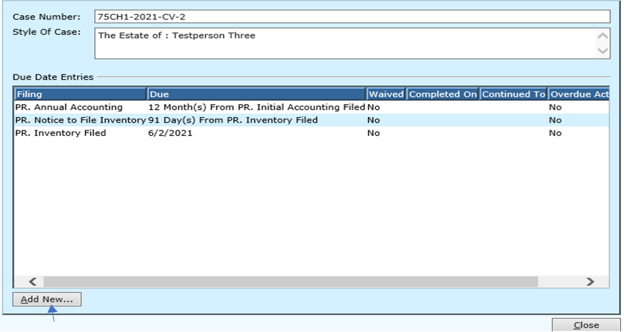
Task: Select the PR. Inventory Filed row
Action: coord(61,133)
